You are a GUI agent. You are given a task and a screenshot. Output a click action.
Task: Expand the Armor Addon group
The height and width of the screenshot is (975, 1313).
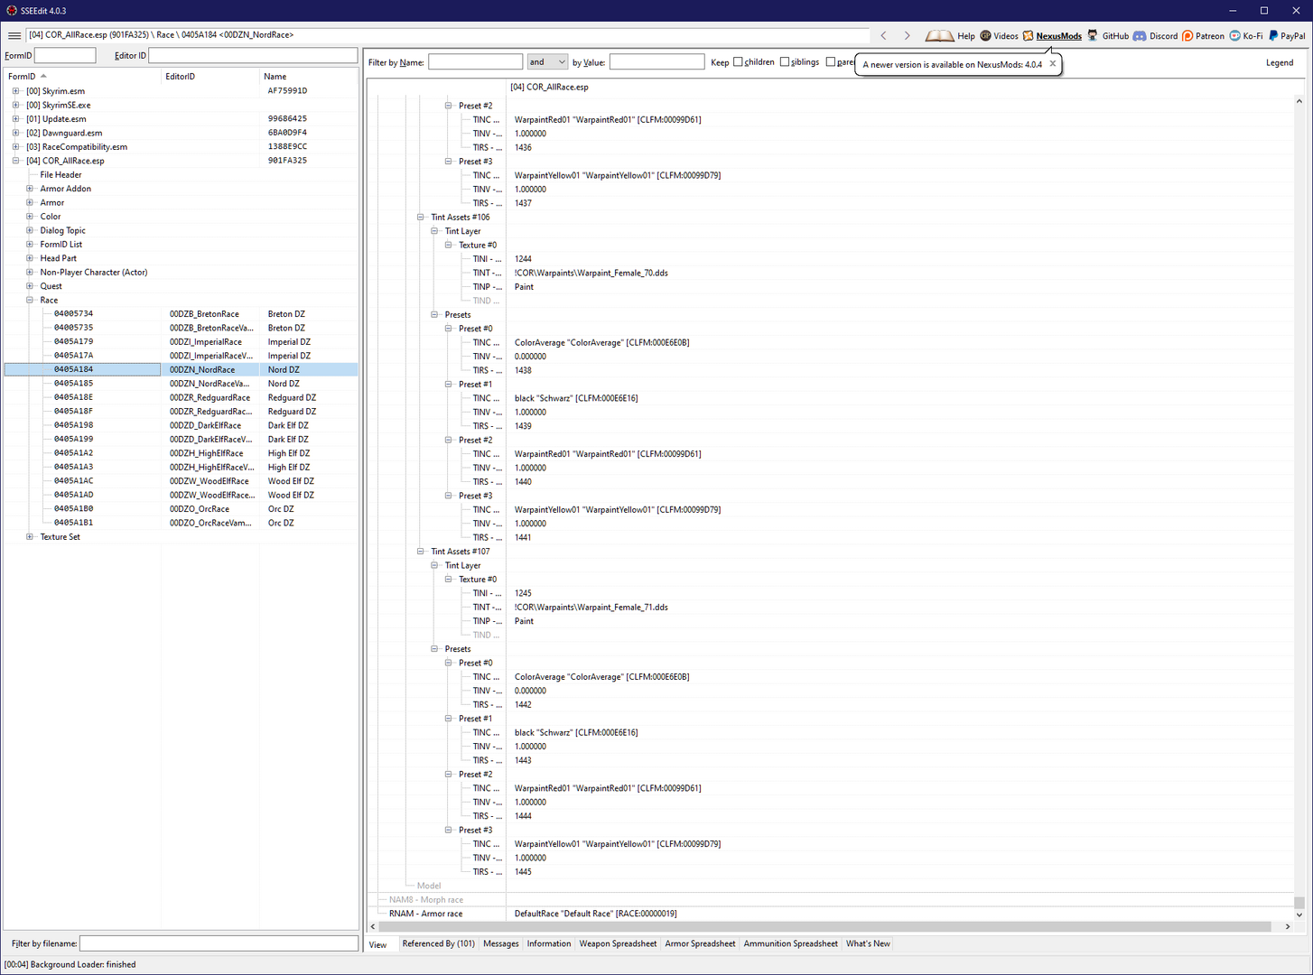[x=30, y=189]
